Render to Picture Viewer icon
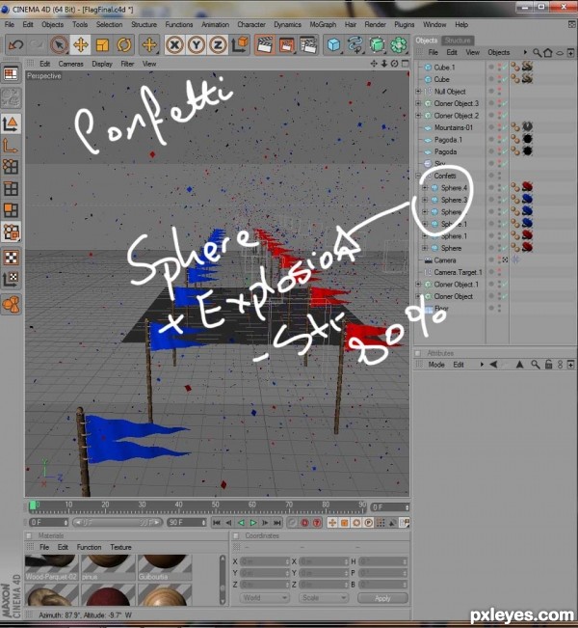This screenshot has height=628, width=578. click(286, 44)
